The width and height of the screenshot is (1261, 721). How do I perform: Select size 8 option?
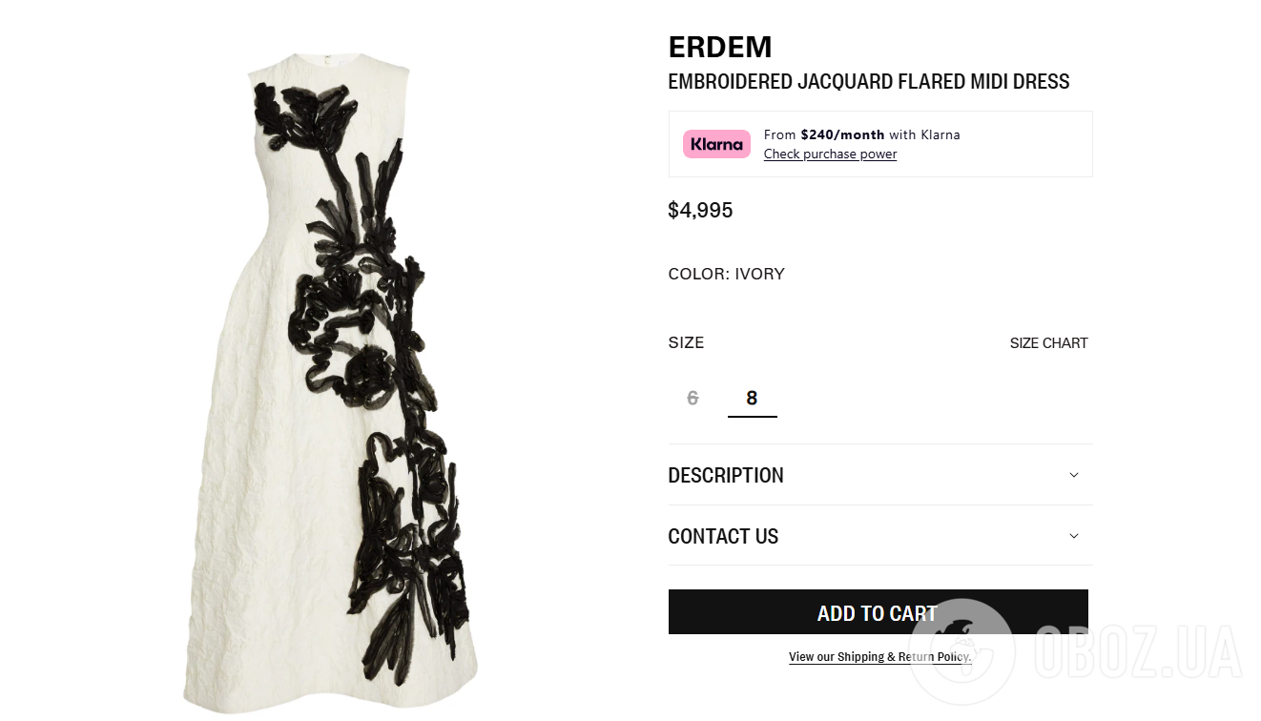tap(752, 398)
